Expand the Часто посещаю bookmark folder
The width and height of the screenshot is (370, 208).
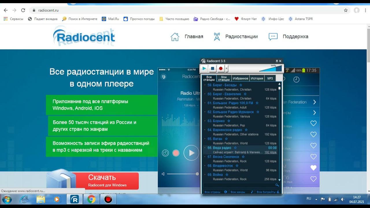coord(174,19)
